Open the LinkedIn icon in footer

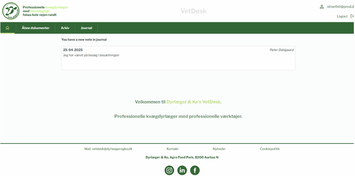(182, 170)
